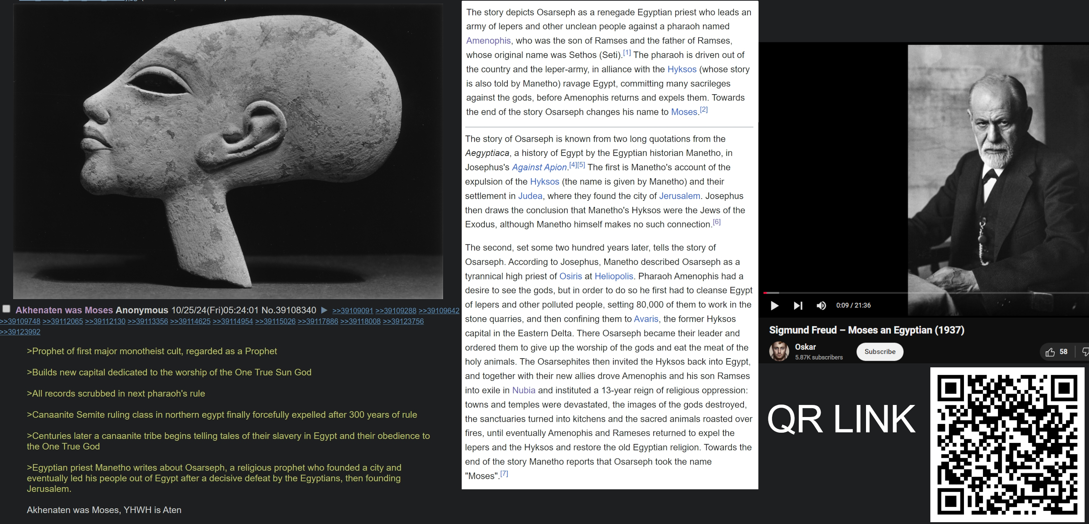
Task: Open Oskar channel avatar
Action: pyautogui.click(x=779, y=351)
